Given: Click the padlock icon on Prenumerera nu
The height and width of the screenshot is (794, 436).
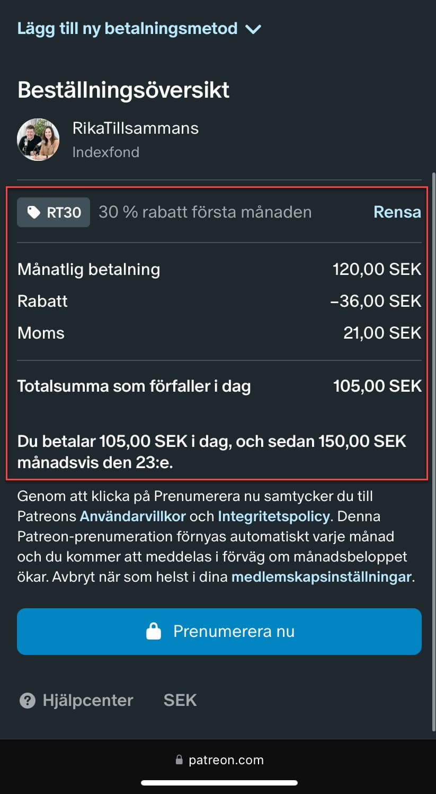Looking at the screenshot, I should click(154, 632).
